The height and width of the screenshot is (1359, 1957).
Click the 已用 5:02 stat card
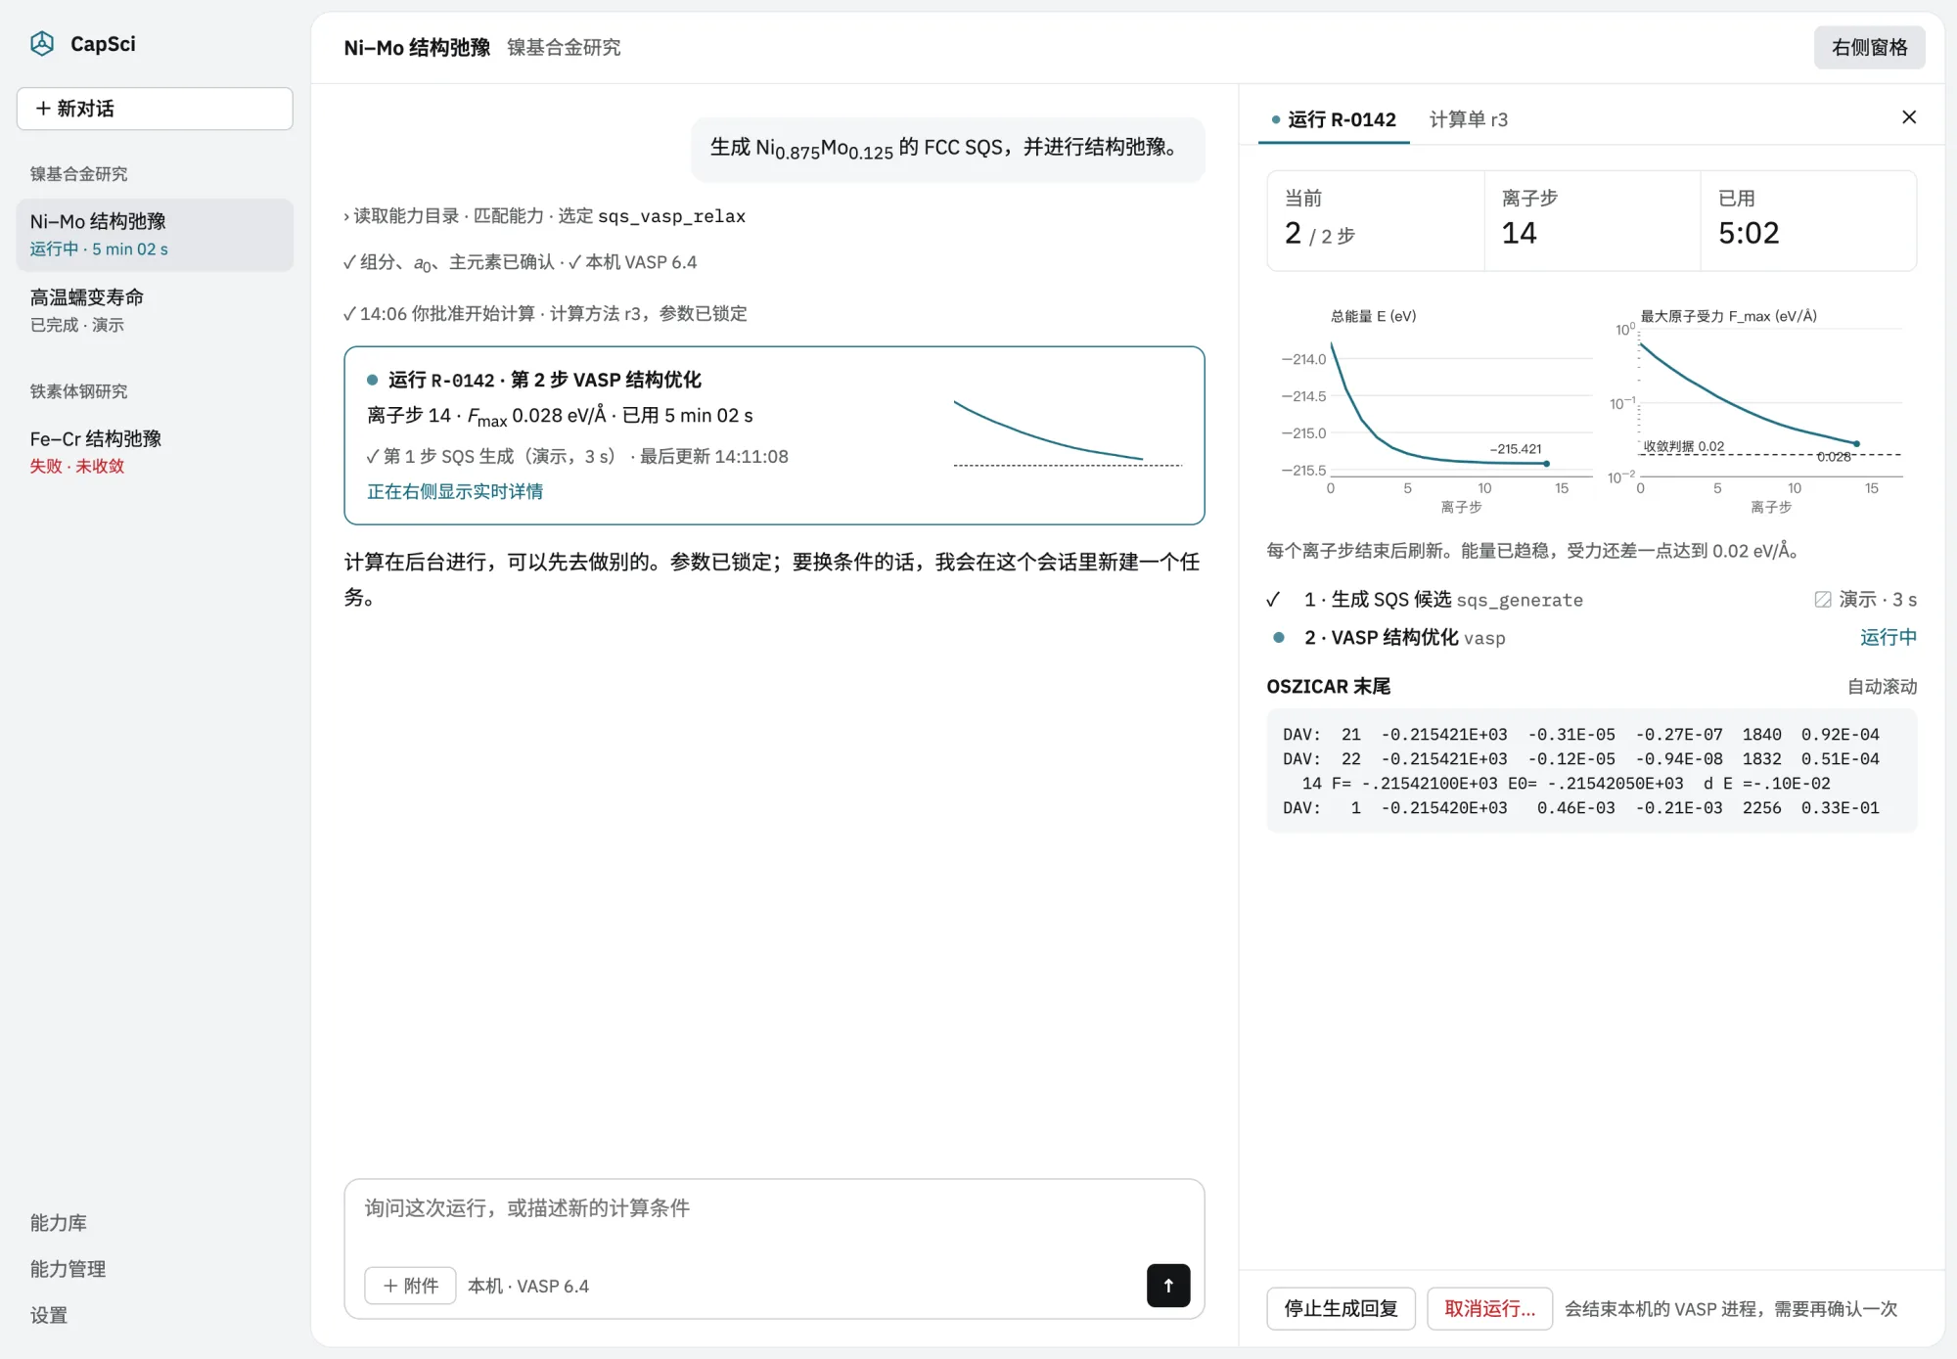[x=1808, y=221]
